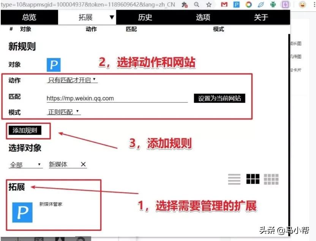Open the 正则匹配 mode dropdown

[64, 112]
